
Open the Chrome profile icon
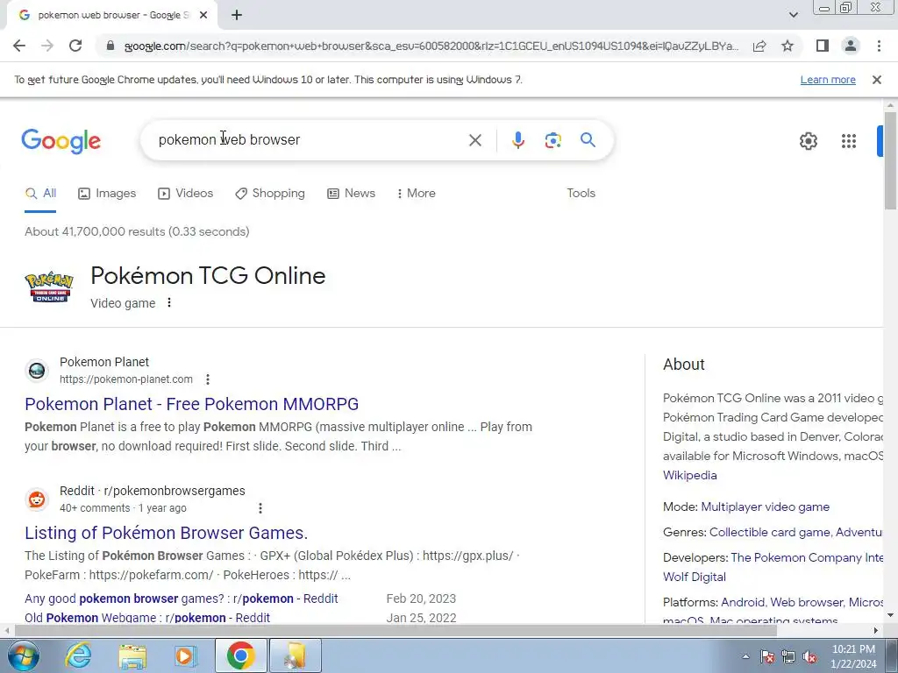click(x=851, y=46)
